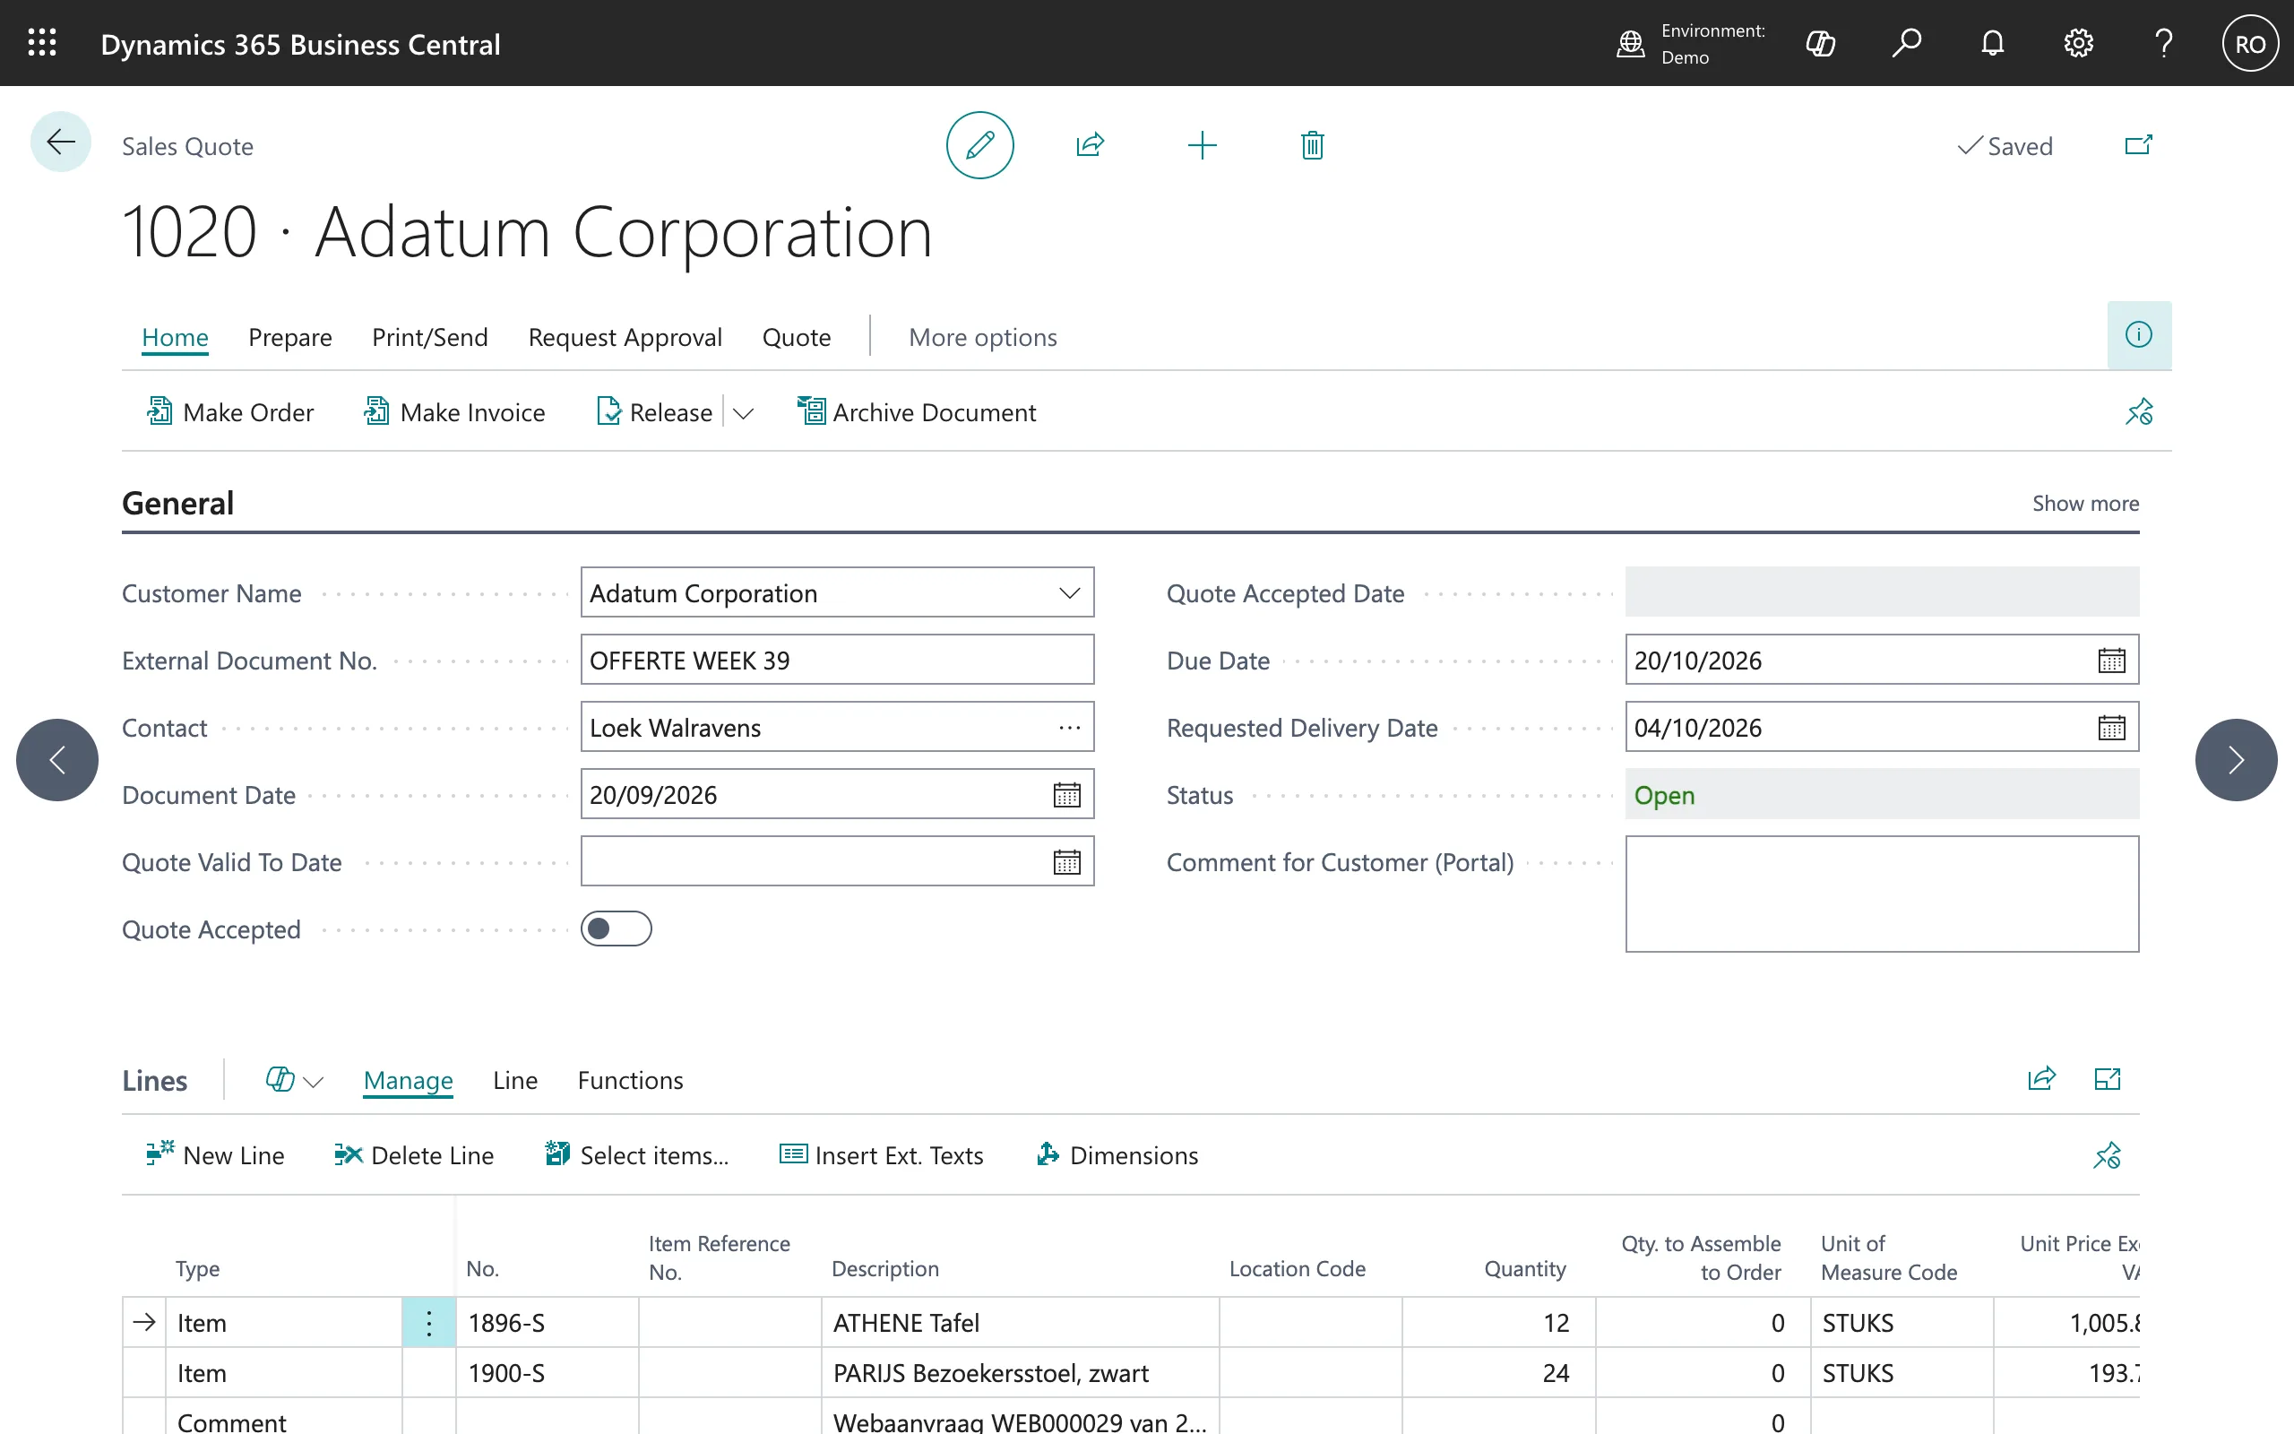
Task: Click the External Document No. field
Action: tap(837, 661)
